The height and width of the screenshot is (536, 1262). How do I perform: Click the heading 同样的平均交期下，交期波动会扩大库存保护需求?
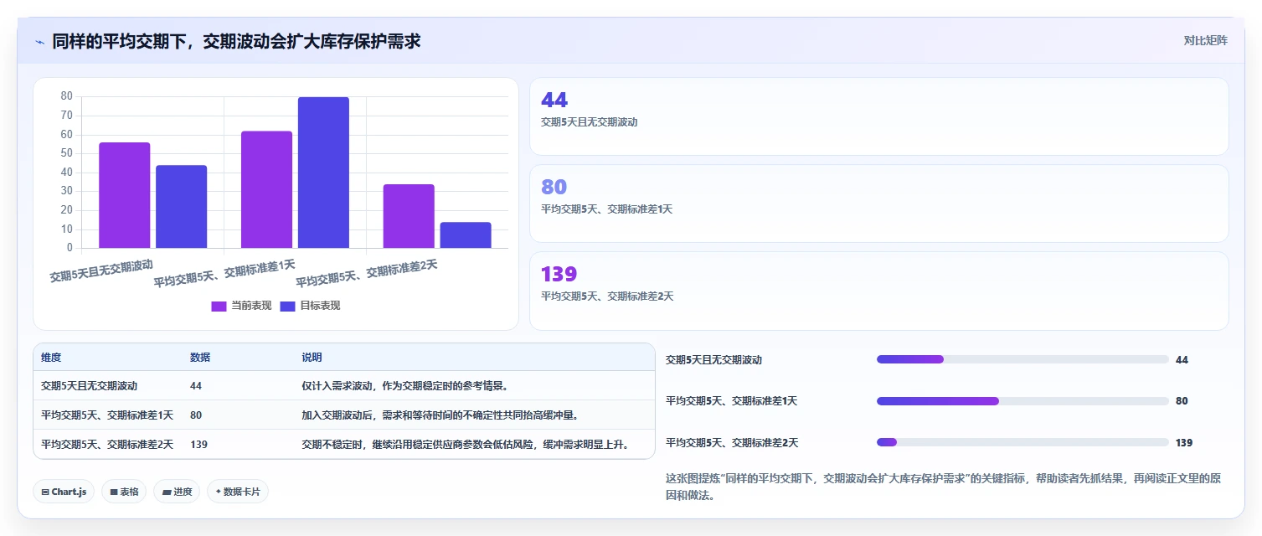pyautogui.click(x=236, y=41)
